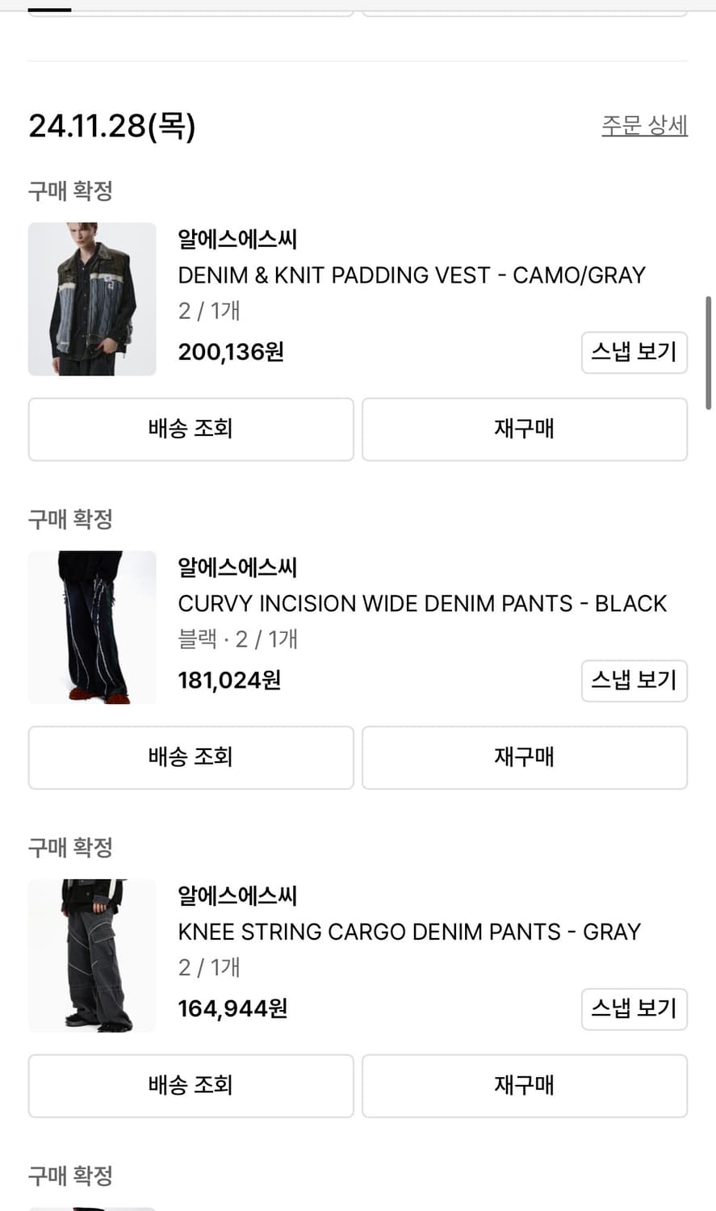
Task: Open the 주문 상세 order details link
Action: pos(644,125)
